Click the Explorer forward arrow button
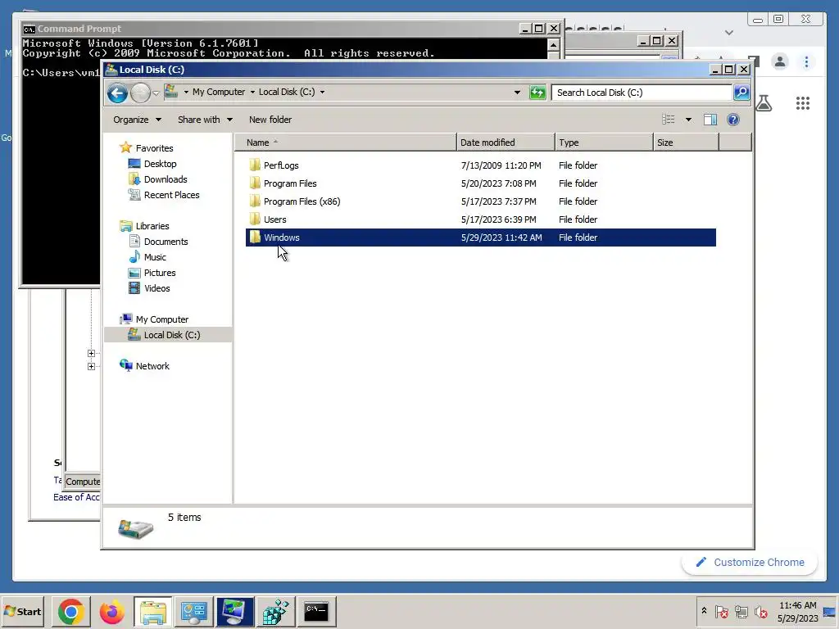This screenshot has height=629, width=839. tap(140, 93)
